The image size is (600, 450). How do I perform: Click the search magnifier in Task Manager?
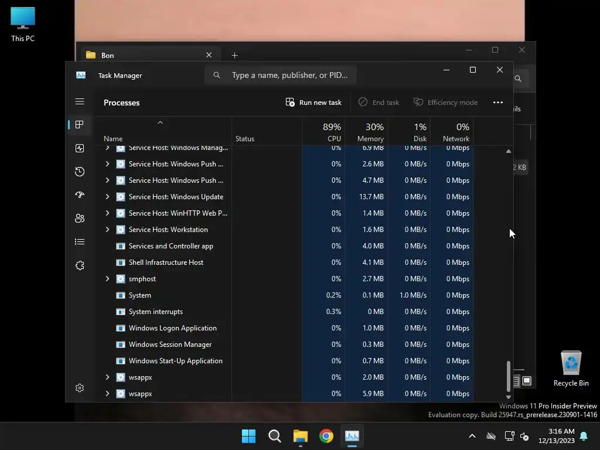(x=217, y=75)
